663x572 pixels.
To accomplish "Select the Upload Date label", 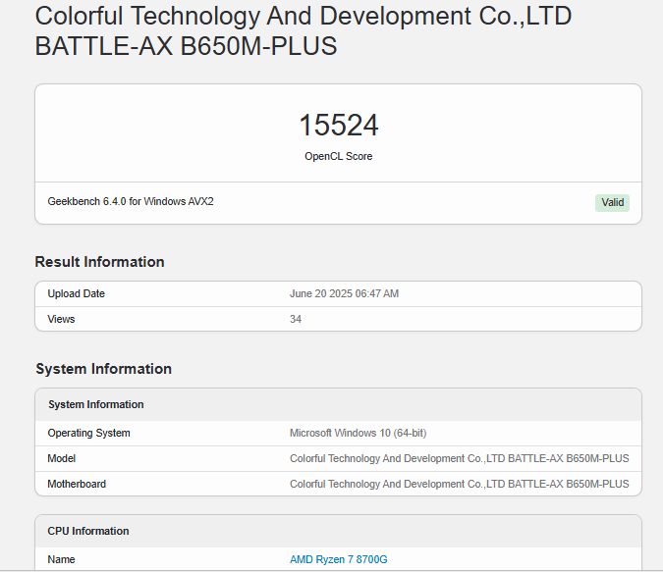I will point(76,293).
